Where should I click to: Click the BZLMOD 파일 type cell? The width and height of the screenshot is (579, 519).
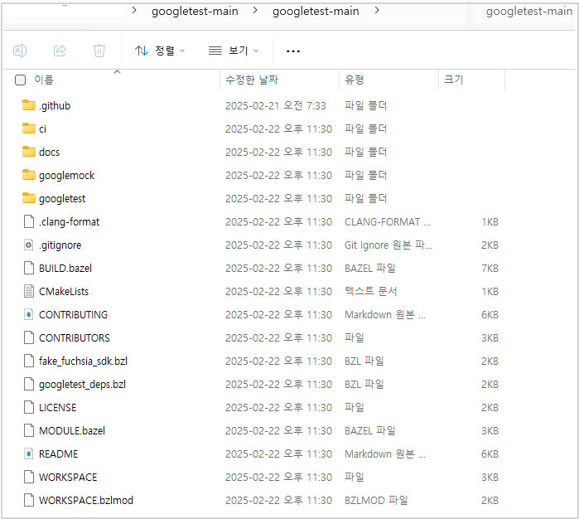376,500
